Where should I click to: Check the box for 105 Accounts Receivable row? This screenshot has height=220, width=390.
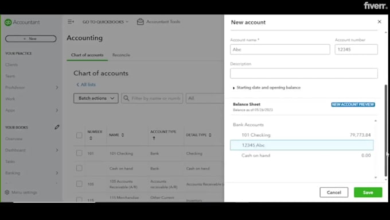click(79, 184)
